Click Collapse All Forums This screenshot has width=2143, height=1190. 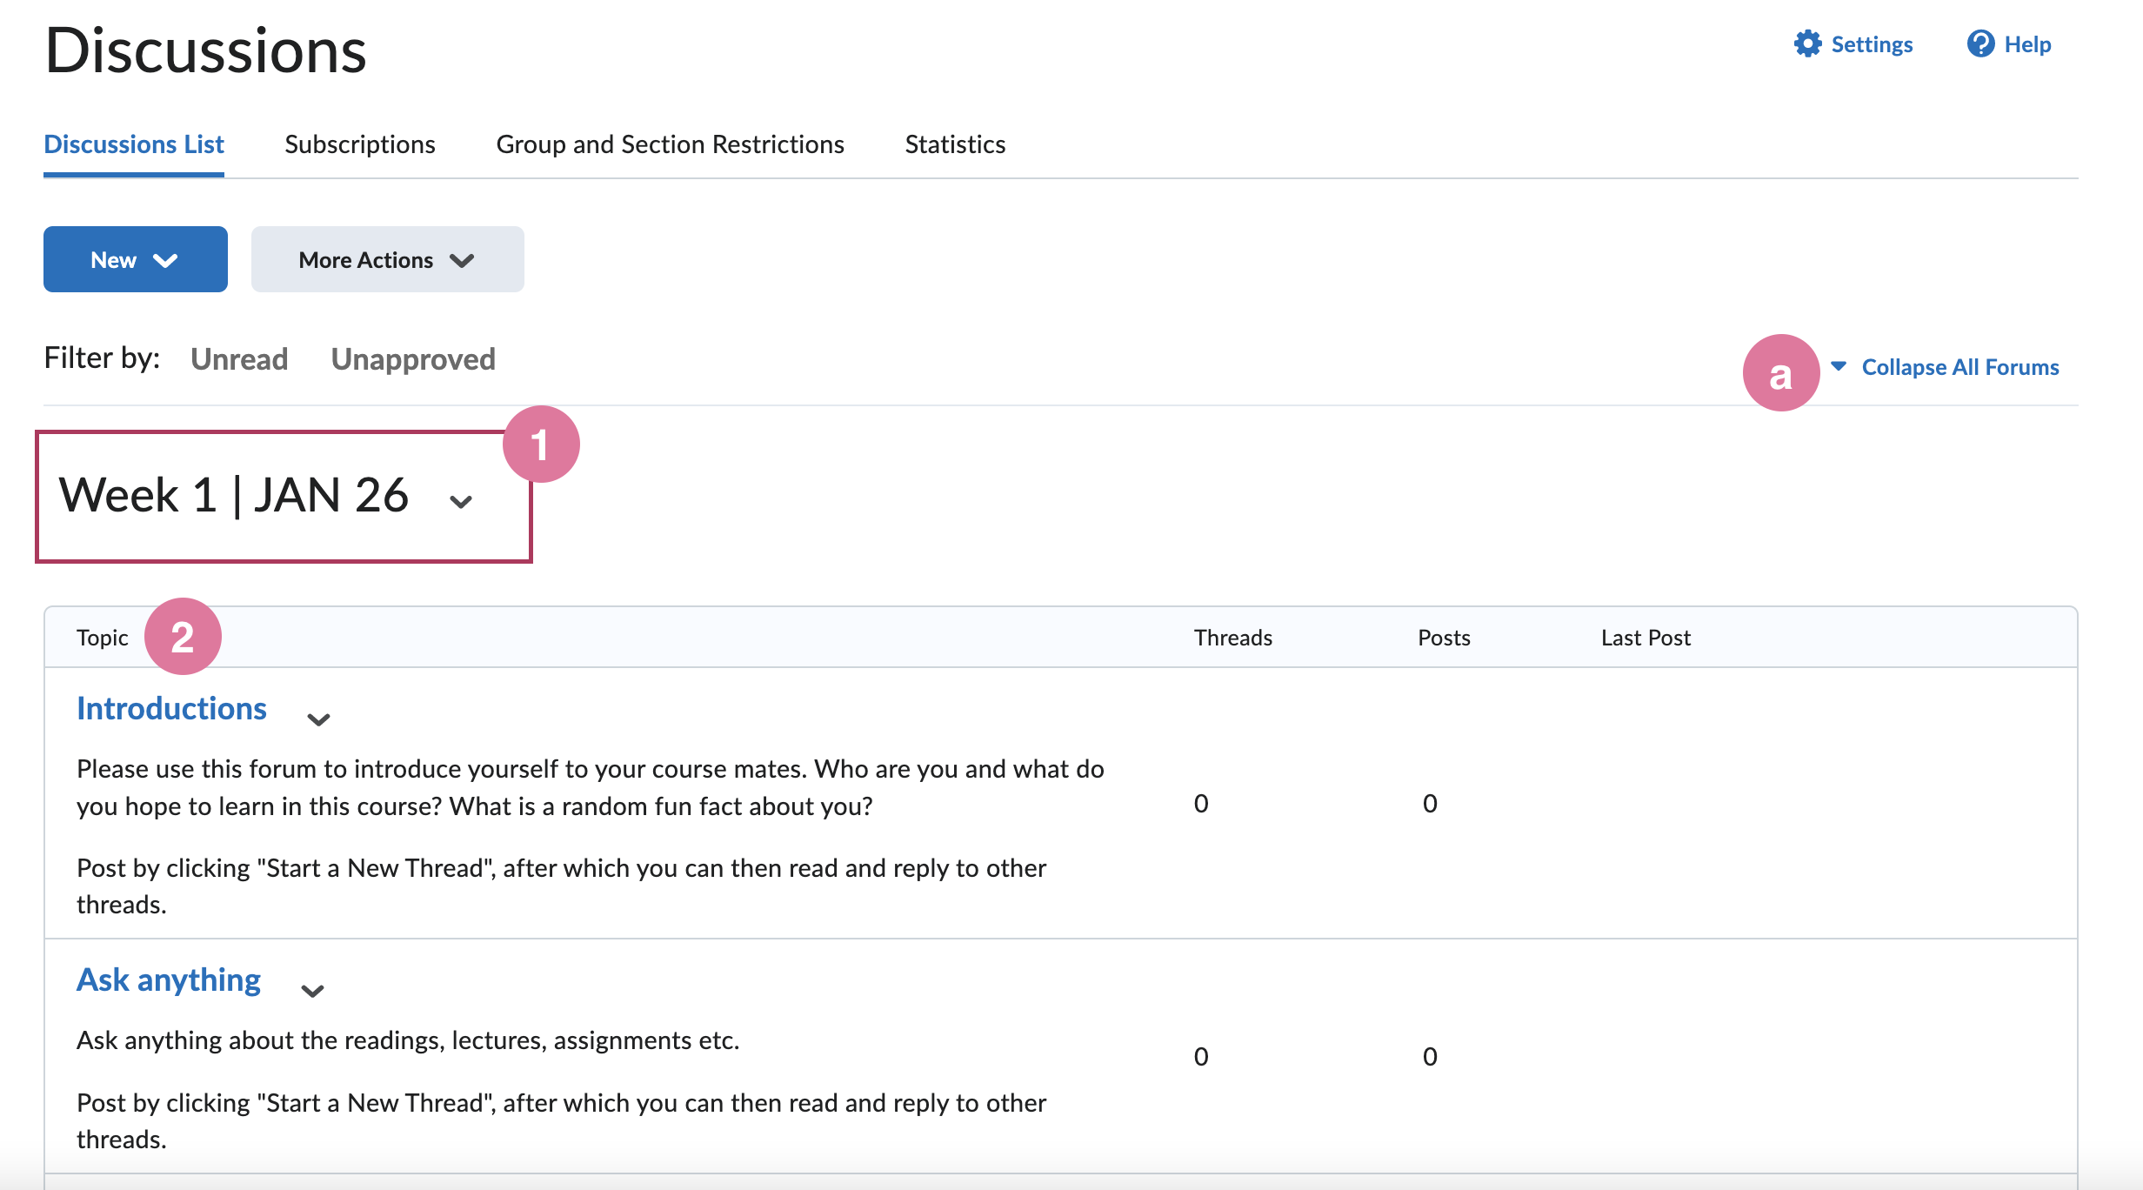click(x=1959, y=366)
